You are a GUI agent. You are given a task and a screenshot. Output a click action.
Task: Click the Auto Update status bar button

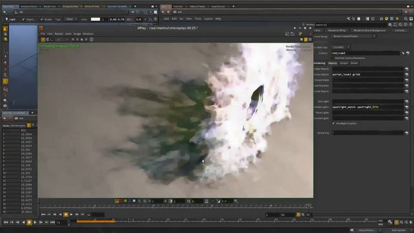click(x=398, y=230)
